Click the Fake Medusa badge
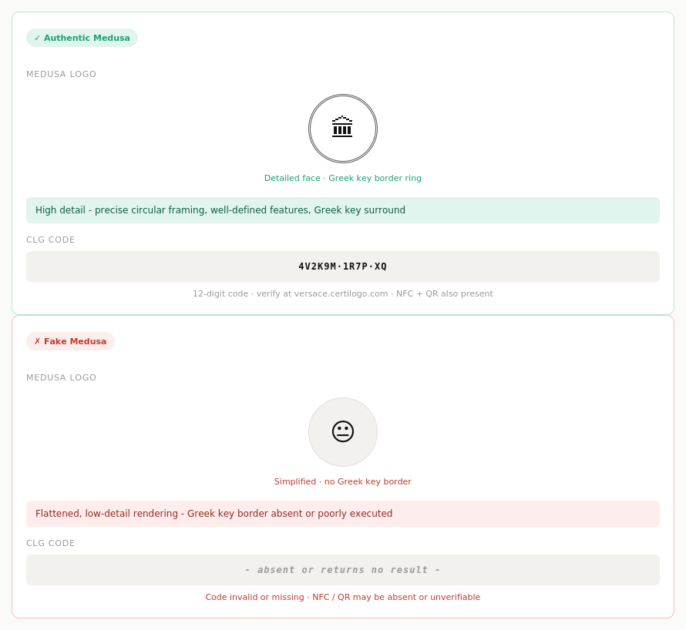The height and width of the screenshot is (630, 686). tap(70, 341)
